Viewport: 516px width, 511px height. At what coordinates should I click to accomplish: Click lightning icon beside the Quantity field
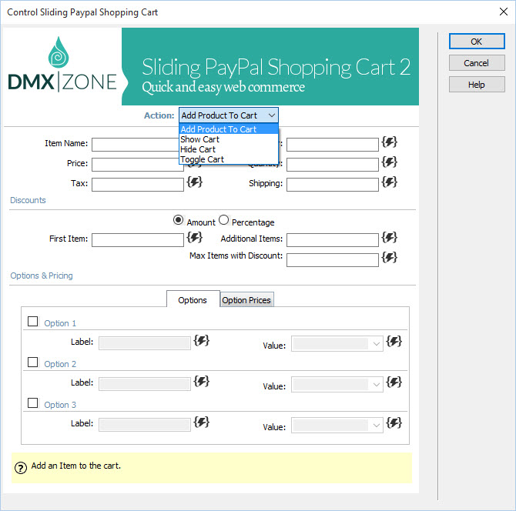coord(389,162)
